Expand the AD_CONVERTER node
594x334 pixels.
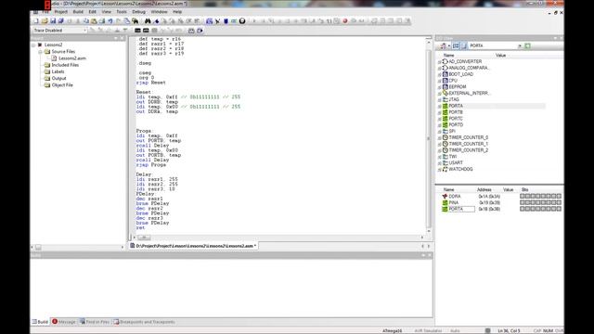(x=439, y=62)
